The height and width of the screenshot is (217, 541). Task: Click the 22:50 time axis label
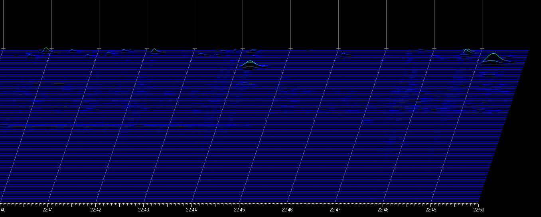point(479,209)
